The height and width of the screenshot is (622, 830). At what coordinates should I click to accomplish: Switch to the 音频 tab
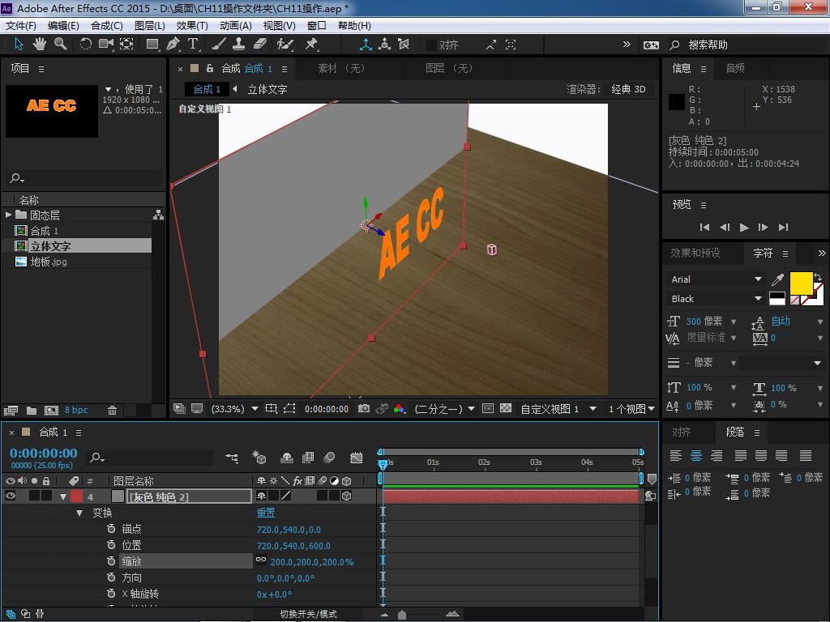(x=735, y=68)
